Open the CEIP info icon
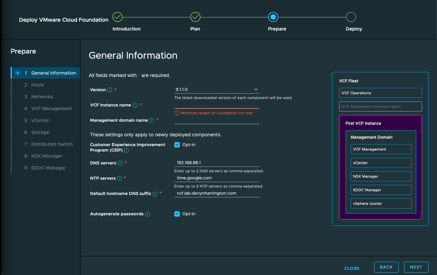 [126, 150]
